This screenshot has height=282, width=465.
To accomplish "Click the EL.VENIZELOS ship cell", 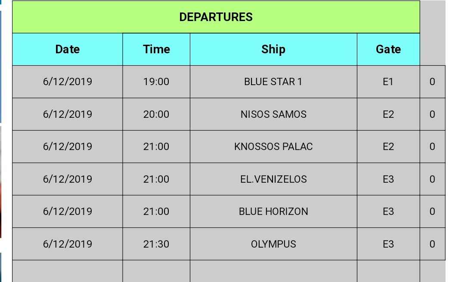I will (x=273, y=179).
